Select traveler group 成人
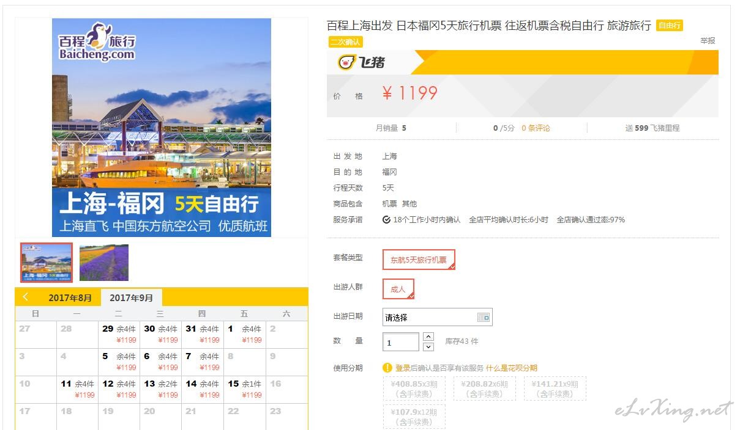This screenshot has height=430, width=740. click(x=398, y=289)
